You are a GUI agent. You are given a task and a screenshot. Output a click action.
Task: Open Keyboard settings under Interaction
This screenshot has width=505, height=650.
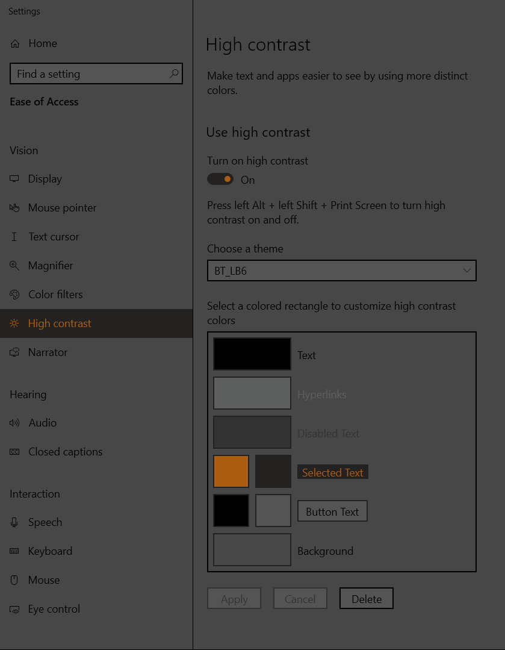click(50, 551)
